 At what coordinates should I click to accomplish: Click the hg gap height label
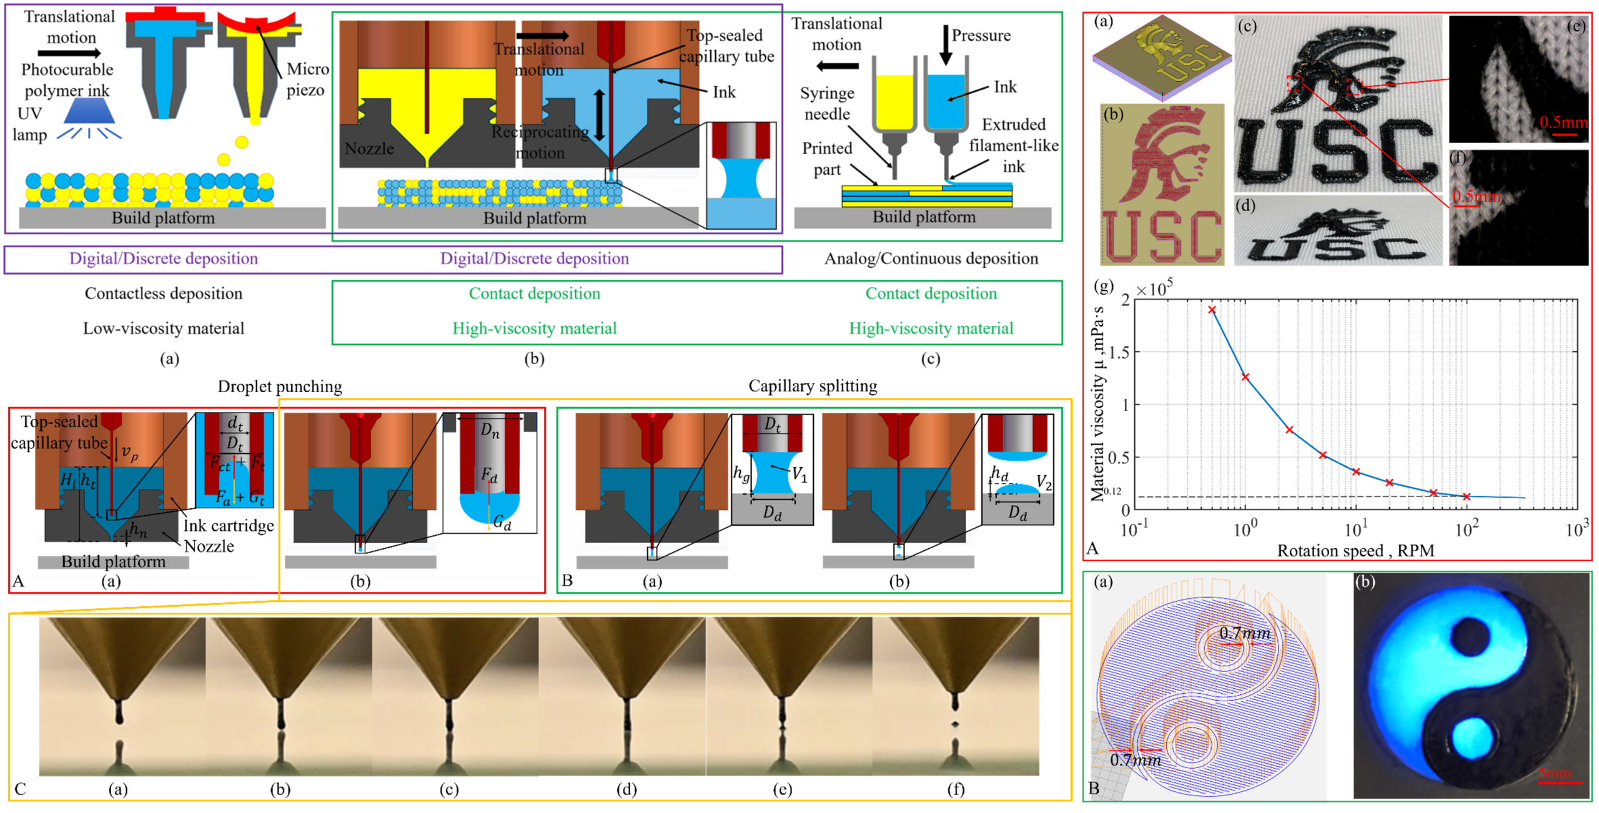point(741,474)
